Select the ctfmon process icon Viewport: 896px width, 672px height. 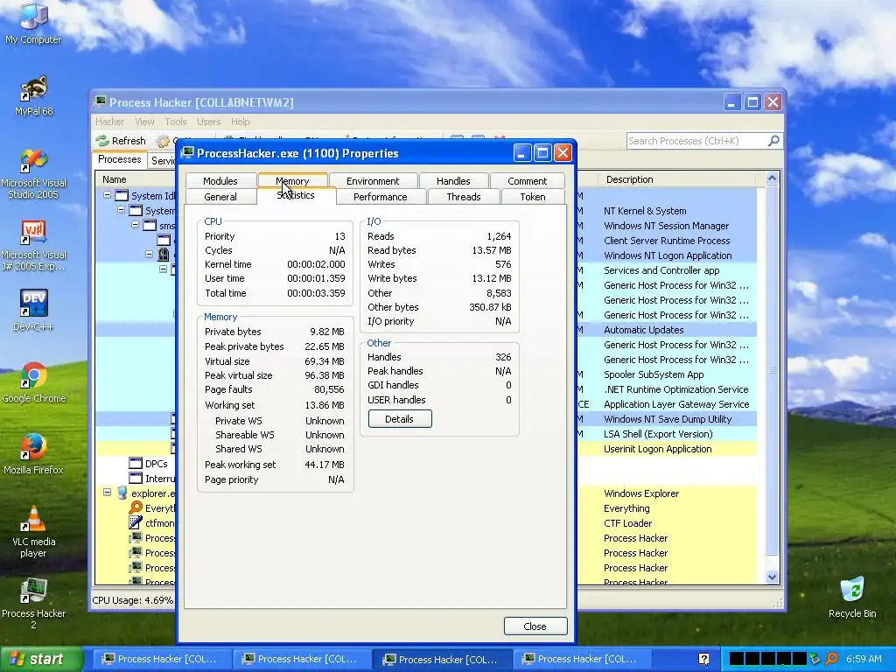(x=136, y=523)
